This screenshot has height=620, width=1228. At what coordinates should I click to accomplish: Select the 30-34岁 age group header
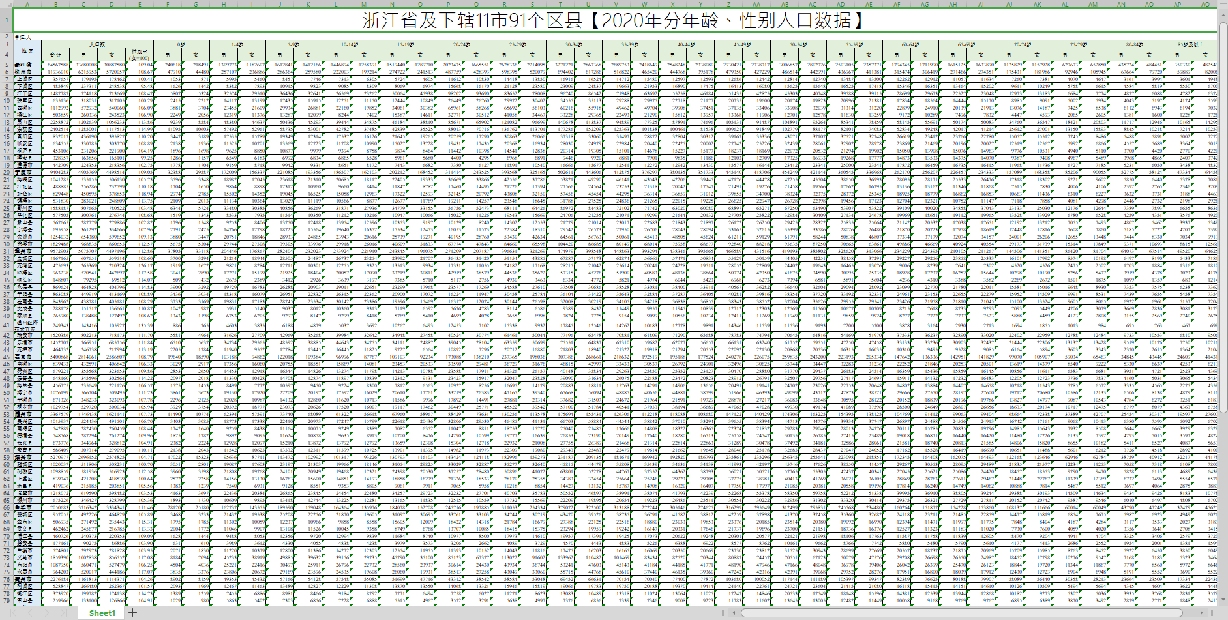pos(574,44)
